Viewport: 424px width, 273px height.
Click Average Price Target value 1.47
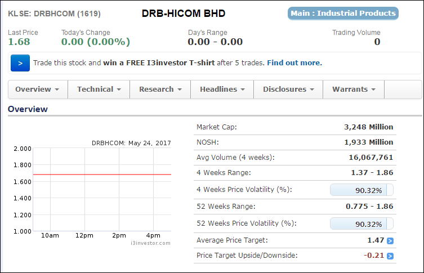[x=376, y=240]
